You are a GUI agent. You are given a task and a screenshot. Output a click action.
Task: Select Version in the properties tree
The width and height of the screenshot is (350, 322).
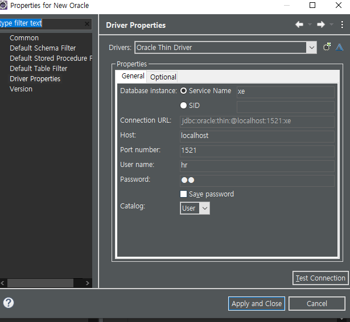pos(21,89)
